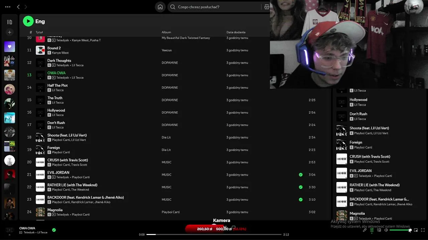This screenshot has height=240, width=428.
Task: Open the Browse icon inside the search bar
Action: pyautogui.click(x=266, y=7)
